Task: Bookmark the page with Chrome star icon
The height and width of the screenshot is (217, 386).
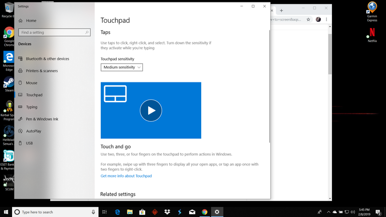Action: [308, 20]
